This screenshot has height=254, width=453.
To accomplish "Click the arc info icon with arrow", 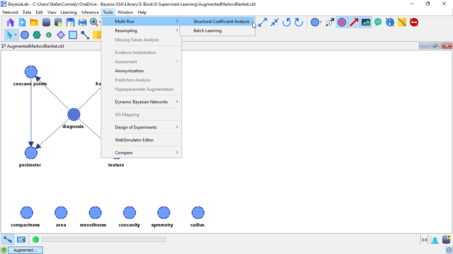I will tap(330, 23).
